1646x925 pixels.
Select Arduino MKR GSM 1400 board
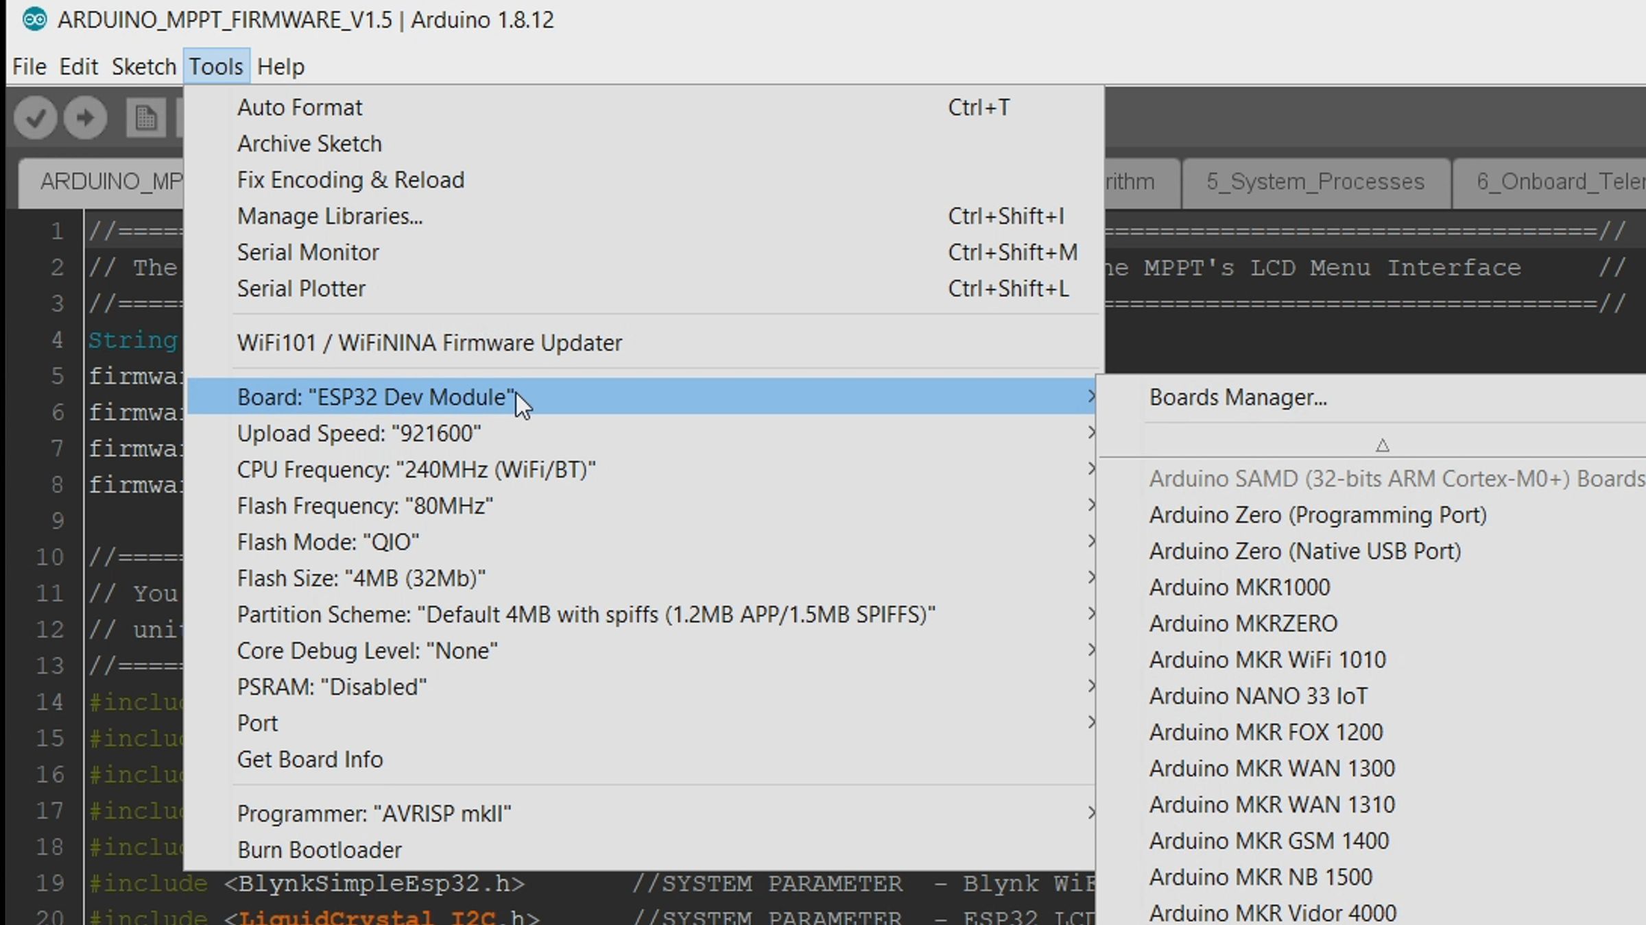[1373, 842]
